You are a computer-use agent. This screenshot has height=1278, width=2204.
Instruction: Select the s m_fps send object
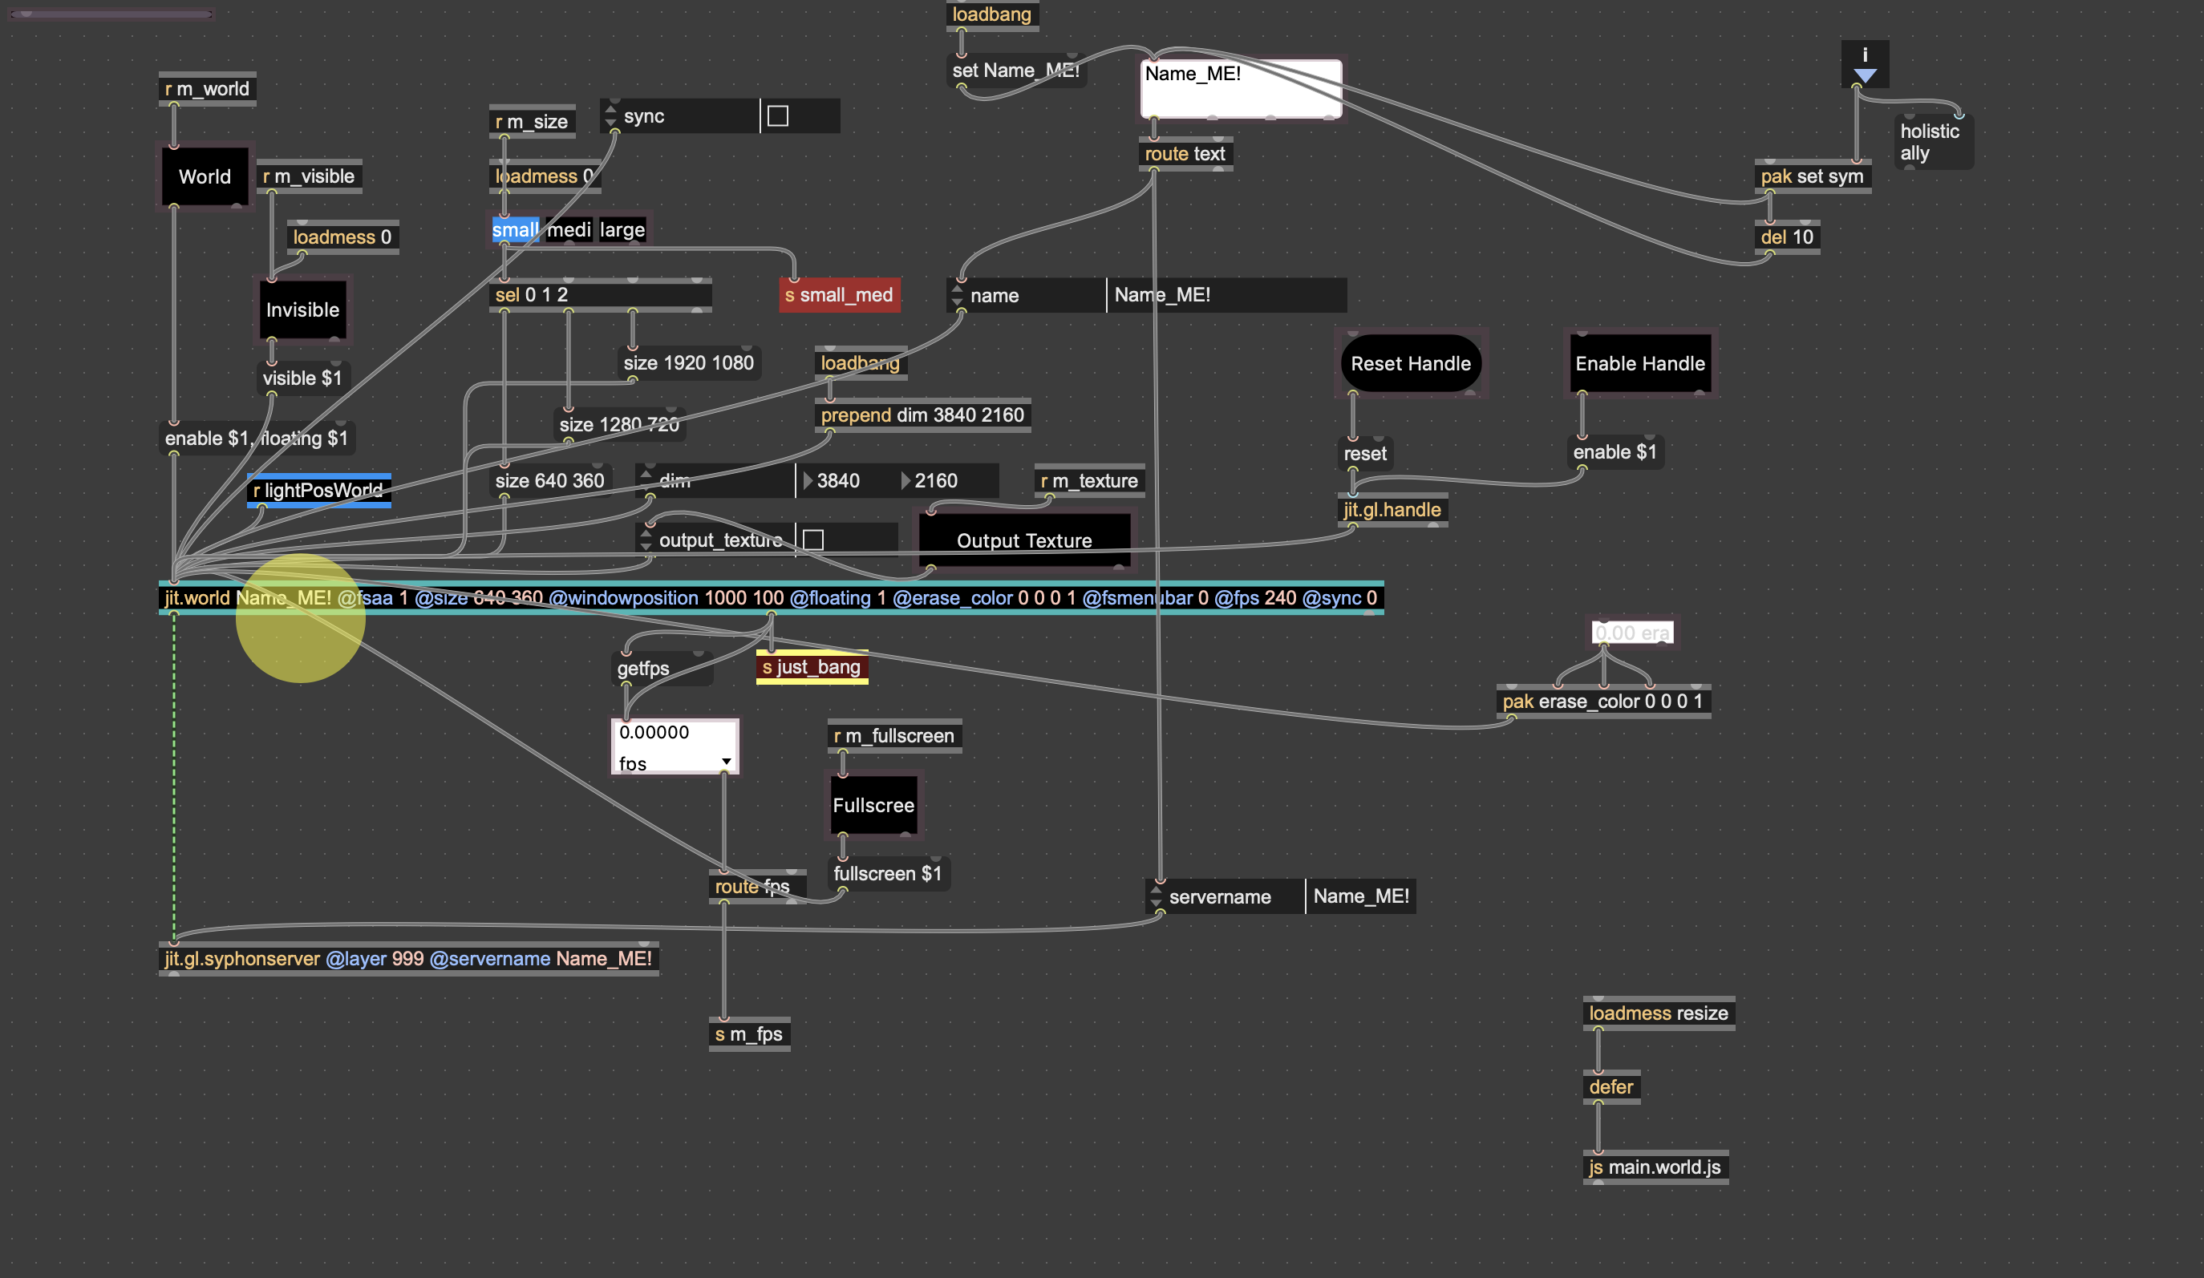tap(748, 1035)
